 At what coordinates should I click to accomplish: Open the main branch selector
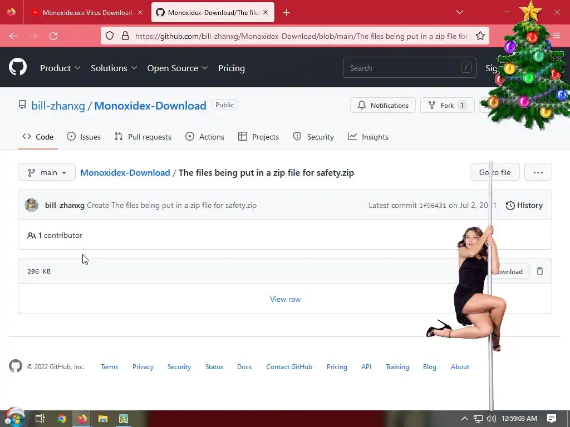click(x=47, y=172)
